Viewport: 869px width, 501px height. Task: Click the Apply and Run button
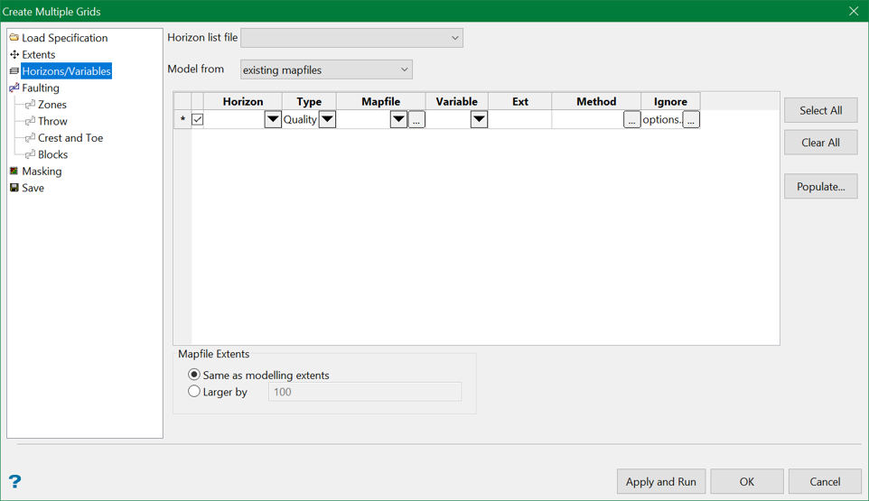[660, 481]
